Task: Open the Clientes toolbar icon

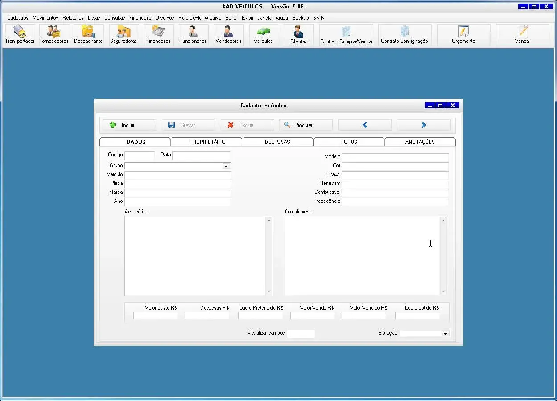Action: (x=299, y=35)
